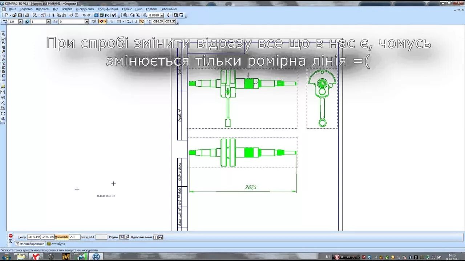Open the zoom scale 0.8919 dropdown

point(162,15)
